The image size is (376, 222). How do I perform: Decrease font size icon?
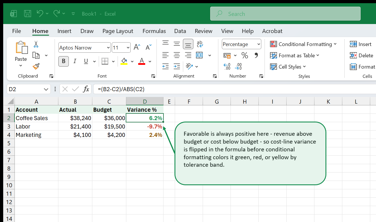(148, 47)
